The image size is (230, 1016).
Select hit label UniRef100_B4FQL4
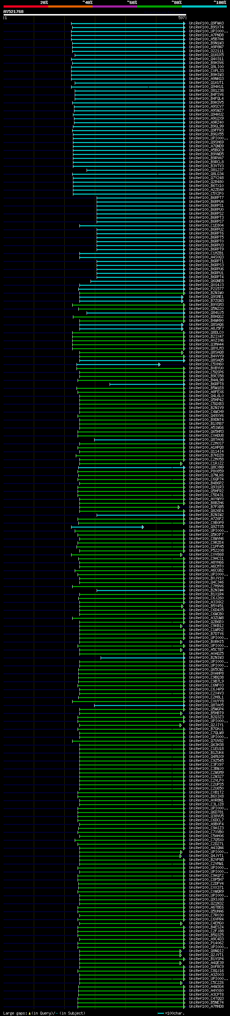point(206,99)
